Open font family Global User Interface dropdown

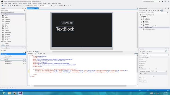click(145, 71)
